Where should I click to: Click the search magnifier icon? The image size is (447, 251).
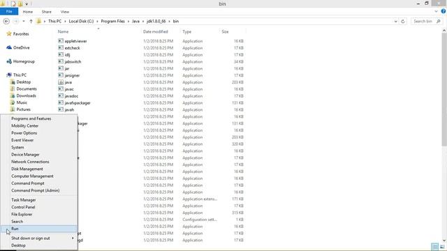pos(439,22)
